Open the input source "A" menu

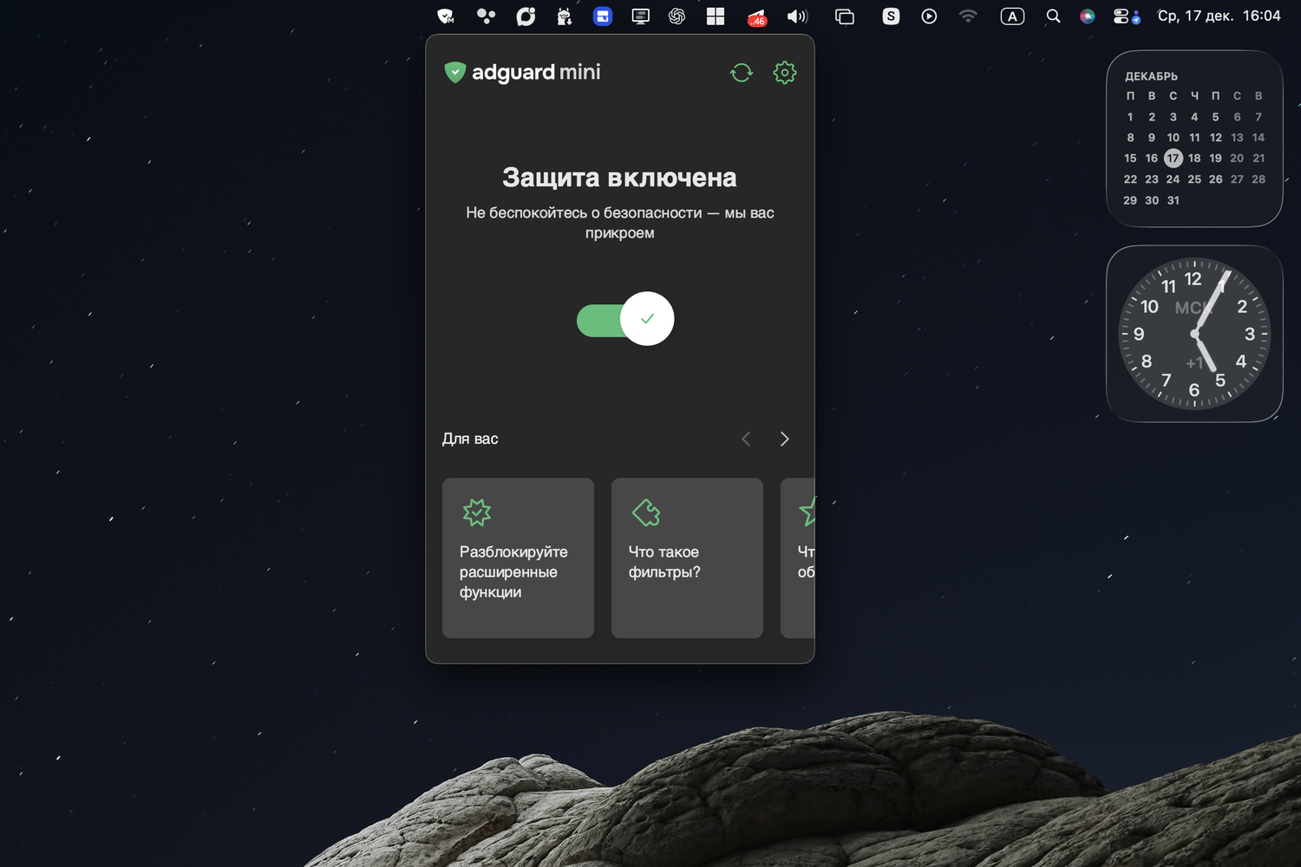click(x=1012, y=16)
